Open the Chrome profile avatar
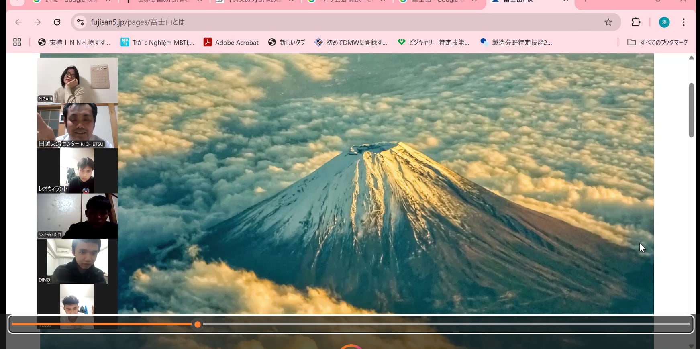Image resolution: width=700 pixels, height=349 pixels. pos(664,22)
